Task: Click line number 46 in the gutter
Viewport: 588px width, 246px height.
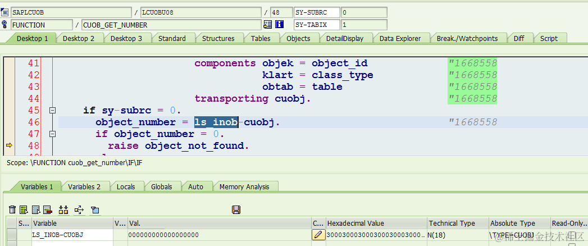Action: pyautogui.click(x=34, y=122)
